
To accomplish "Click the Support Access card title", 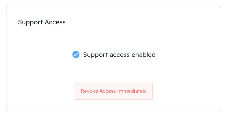I will tap(42, 22).
